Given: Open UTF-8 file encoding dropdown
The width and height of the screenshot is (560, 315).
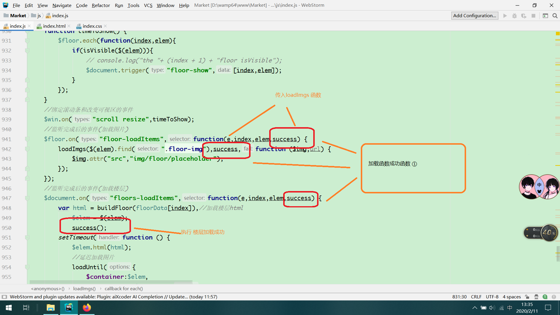Looking at the screenshot, I should [492, 297].
